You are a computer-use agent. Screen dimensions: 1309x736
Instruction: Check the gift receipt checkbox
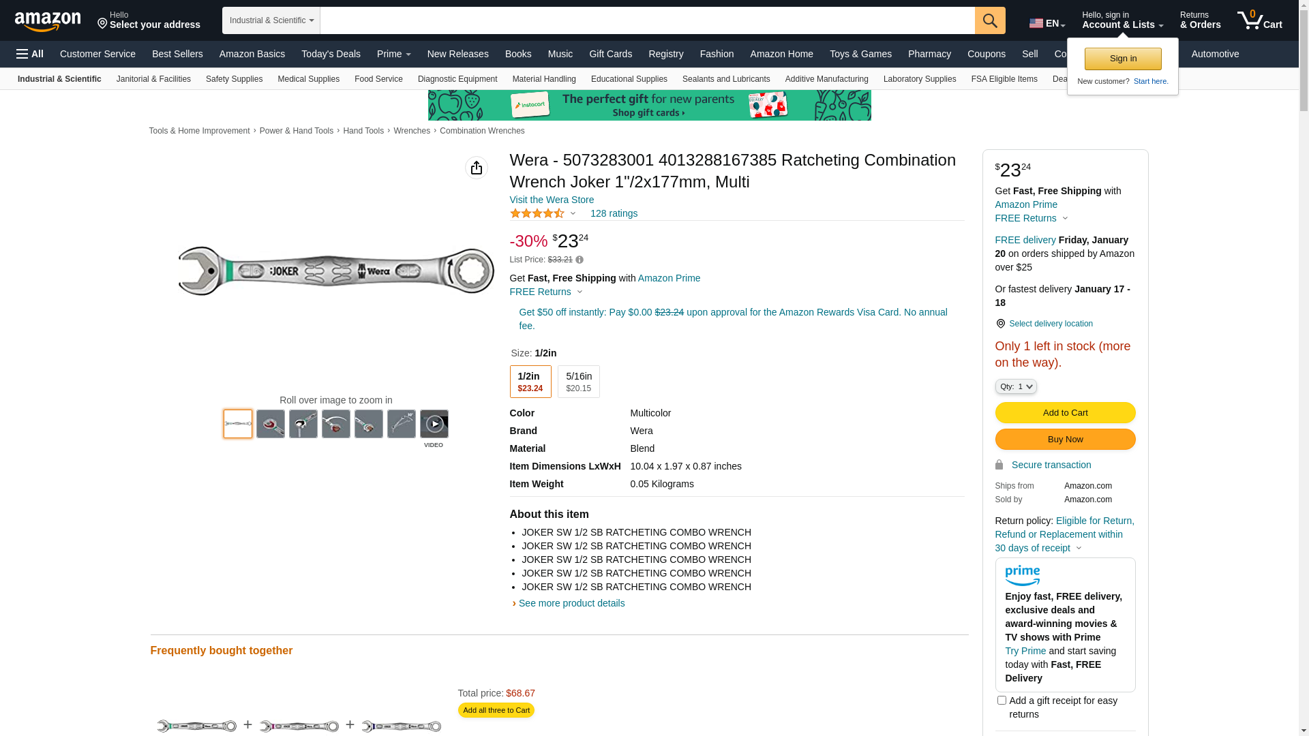click(1001, 700)
